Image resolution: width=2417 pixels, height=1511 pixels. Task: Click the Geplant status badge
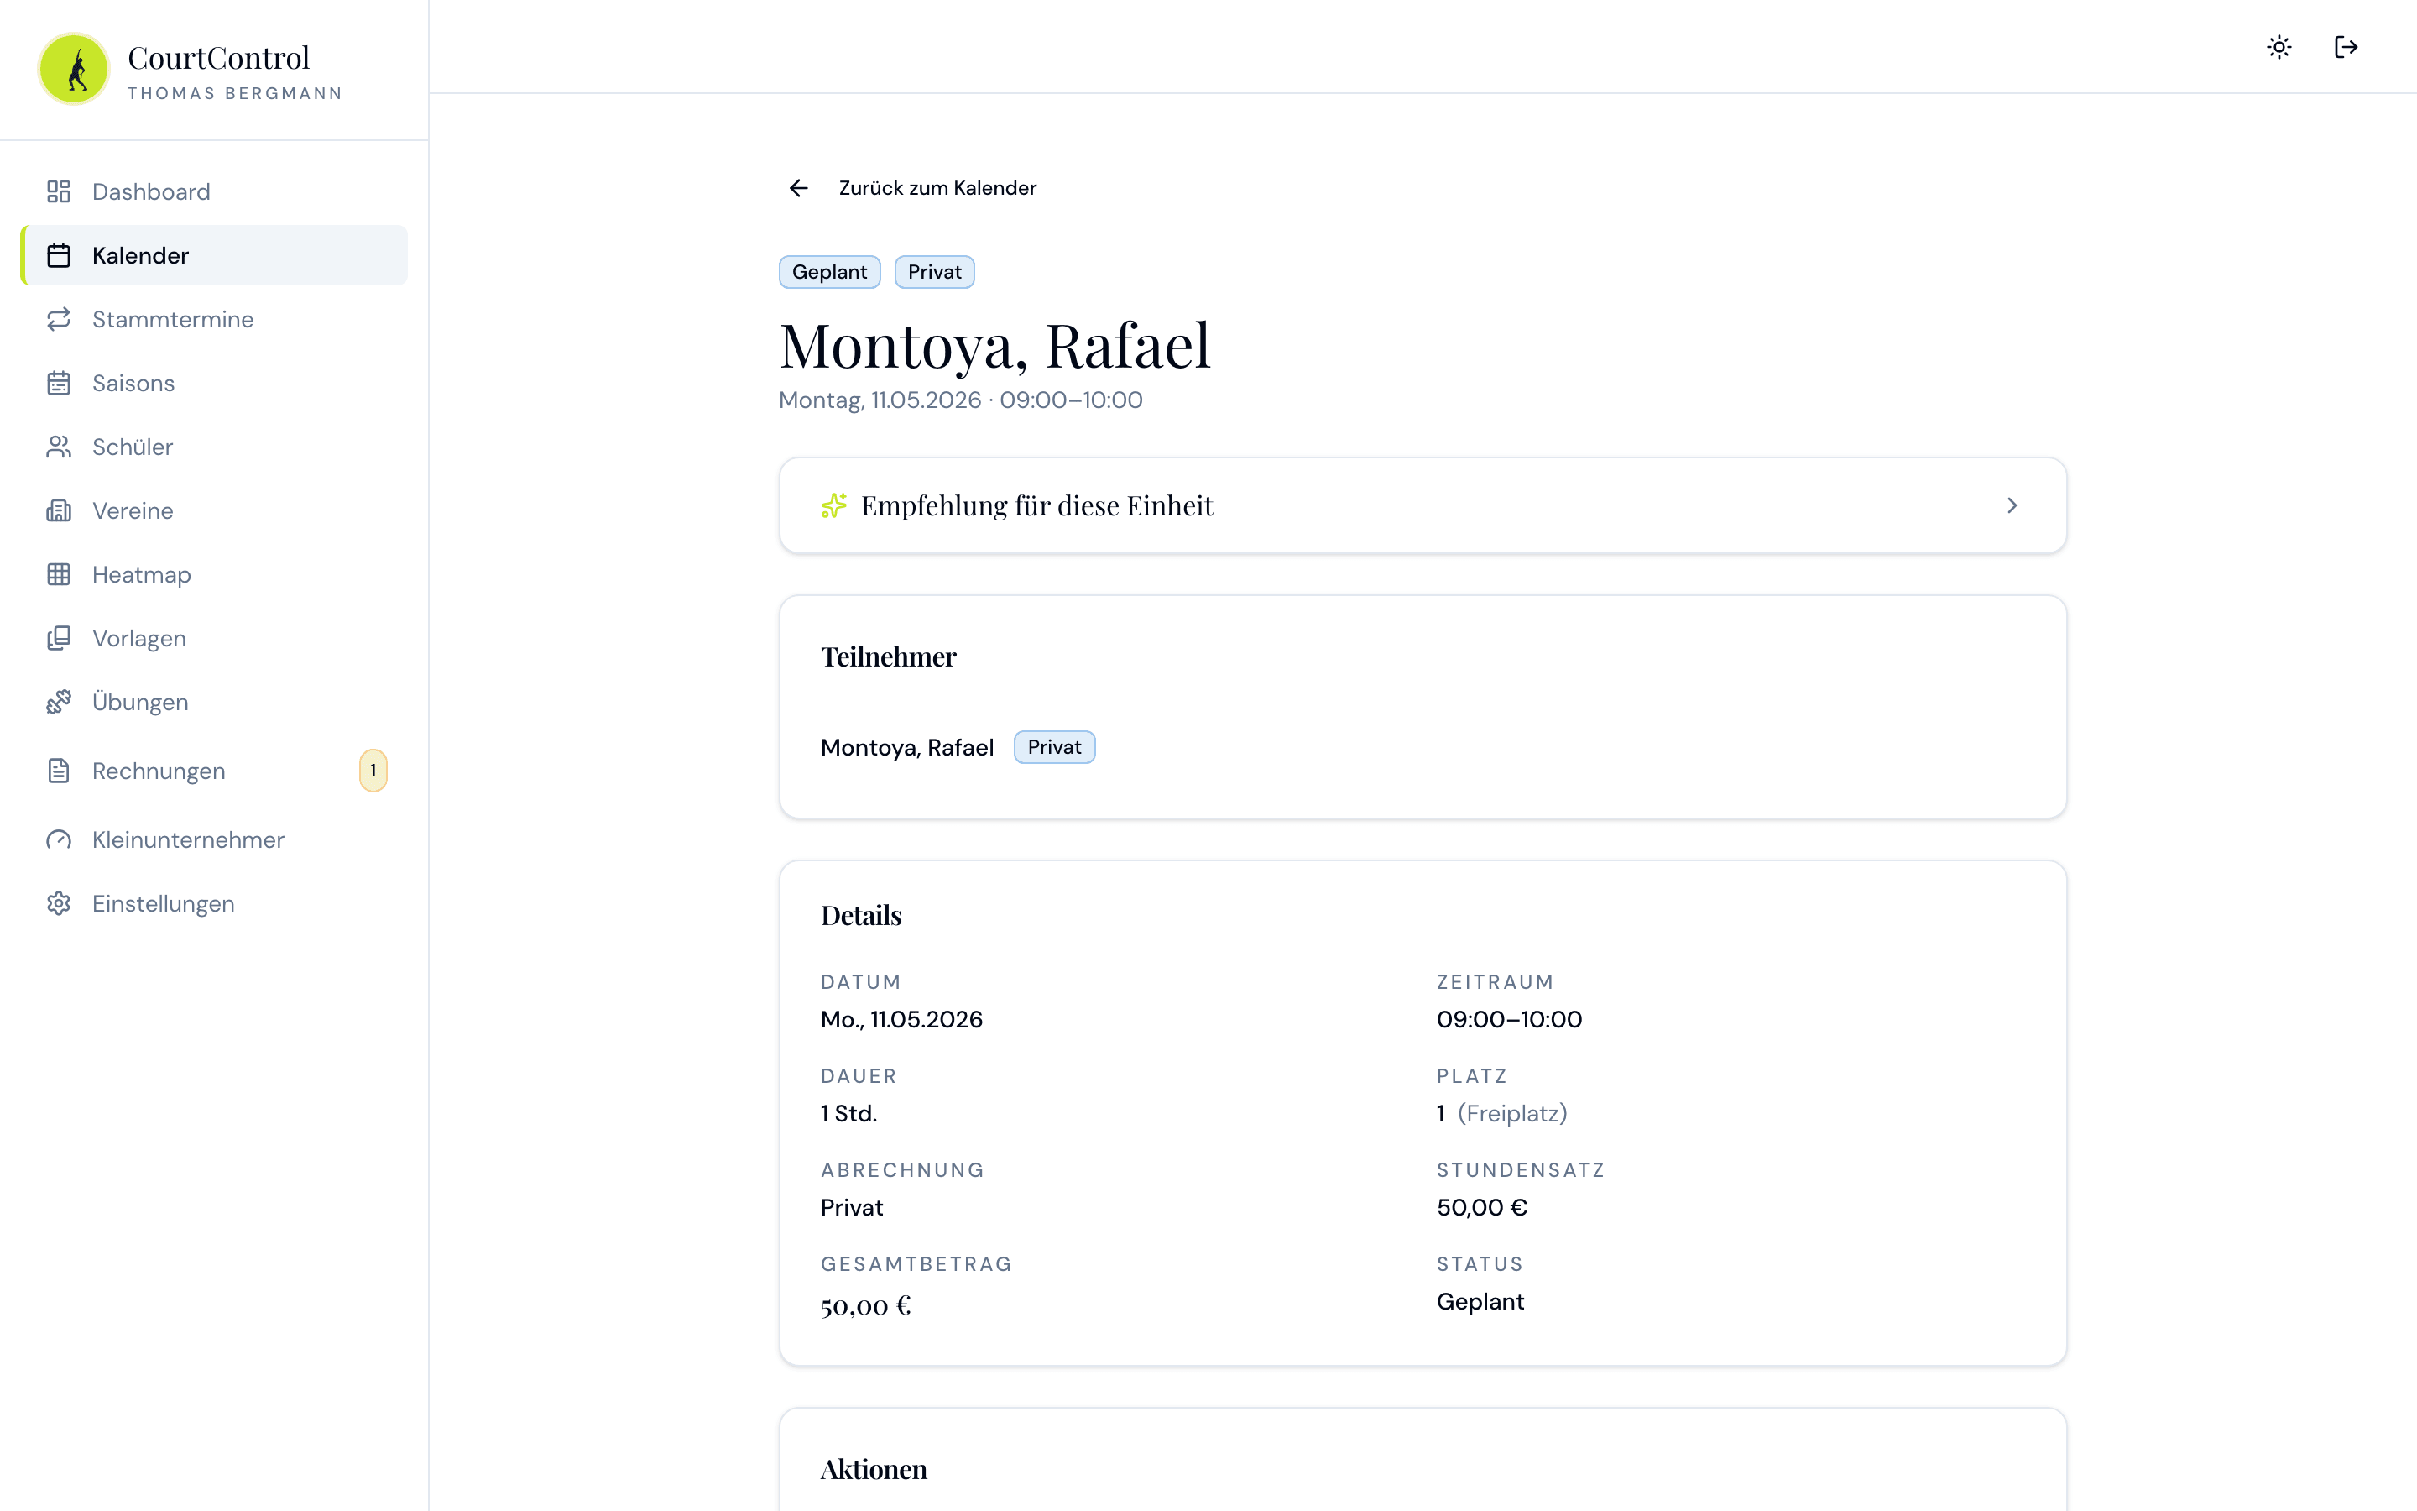[x=829, y=272]
